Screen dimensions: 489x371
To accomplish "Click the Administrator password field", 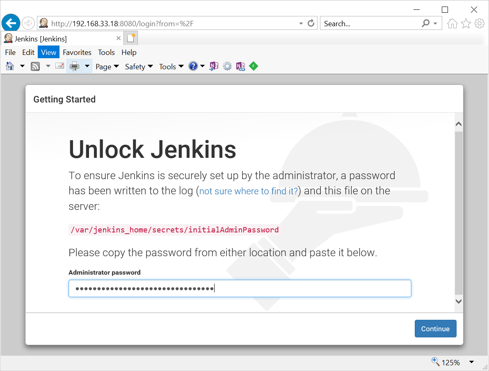I will pyautogui.click(x=240, y=289).
